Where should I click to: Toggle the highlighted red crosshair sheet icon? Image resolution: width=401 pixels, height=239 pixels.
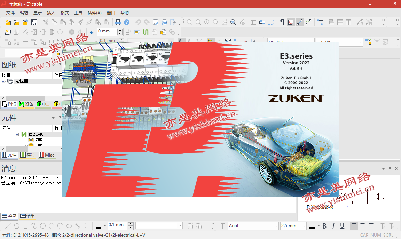coord(291,23)
